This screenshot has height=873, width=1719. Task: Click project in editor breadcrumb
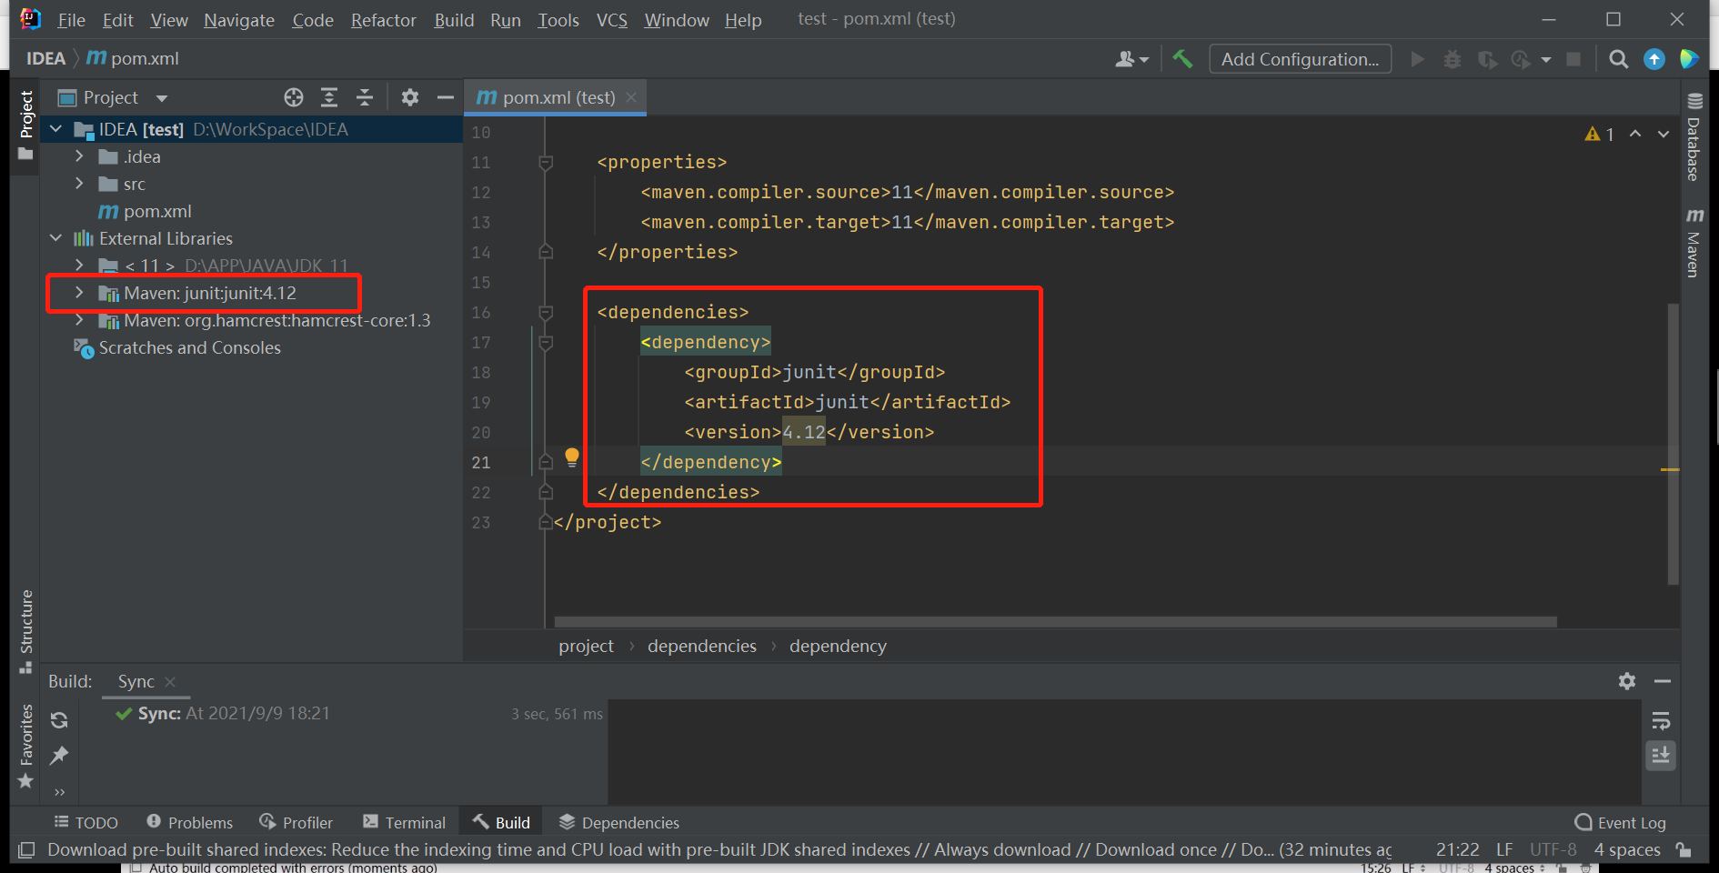tap(586, 646)
